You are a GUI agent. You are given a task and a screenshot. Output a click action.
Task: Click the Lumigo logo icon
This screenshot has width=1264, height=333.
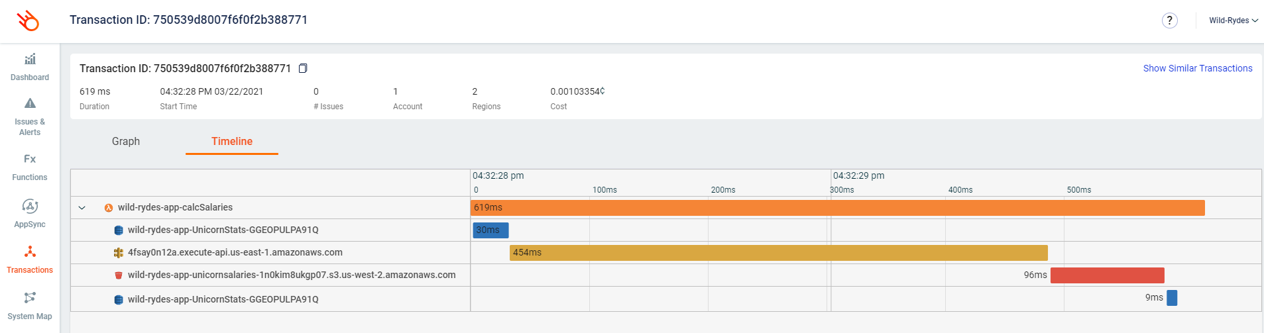(x=29, y=21)
